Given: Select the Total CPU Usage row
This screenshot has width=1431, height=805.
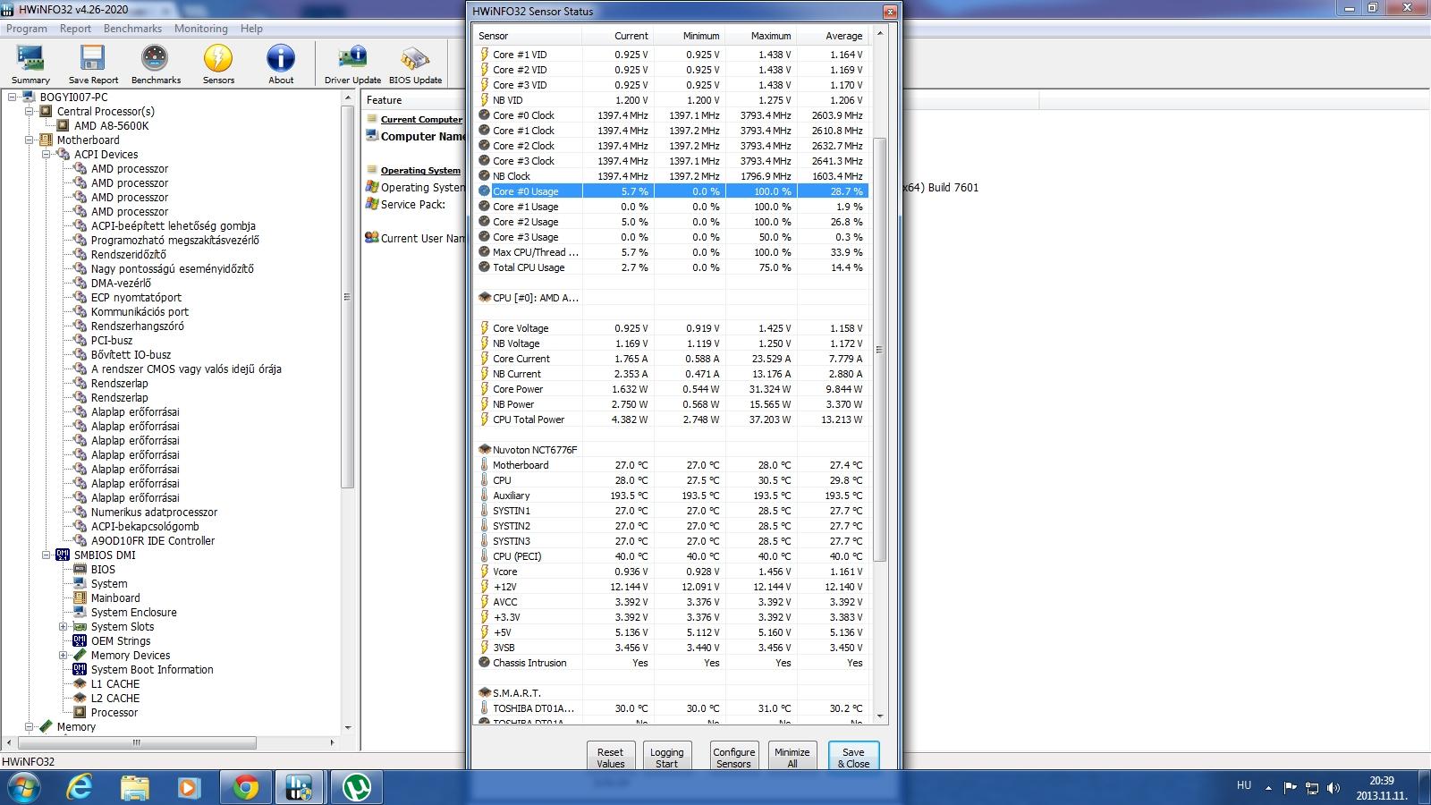Looking at the screenshot, I should (x=671, y=267).
